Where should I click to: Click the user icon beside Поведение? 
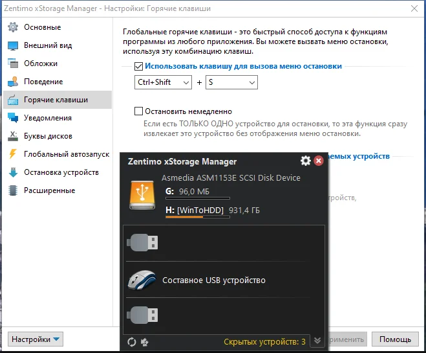point(13,82)
